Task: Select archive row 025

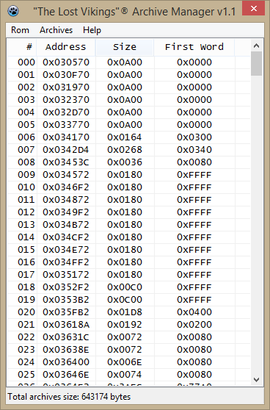Action: (128, 375)
